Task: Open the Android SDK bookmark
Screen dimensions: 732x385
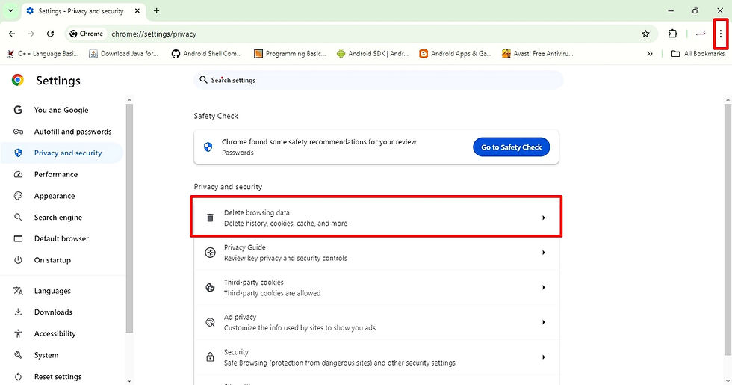Action: point(373,54)
